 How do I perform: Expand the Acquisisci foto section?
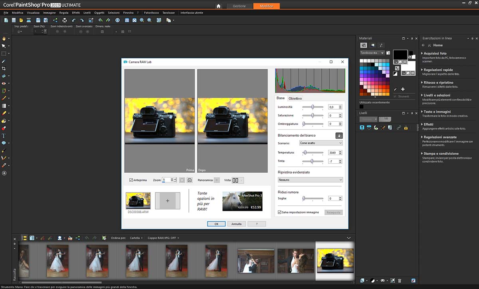click(435, 53)
